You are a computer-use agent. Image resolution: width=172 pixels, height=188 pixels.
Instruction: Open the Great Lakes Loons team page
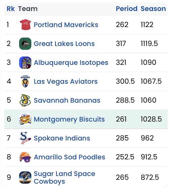point(64,44)
